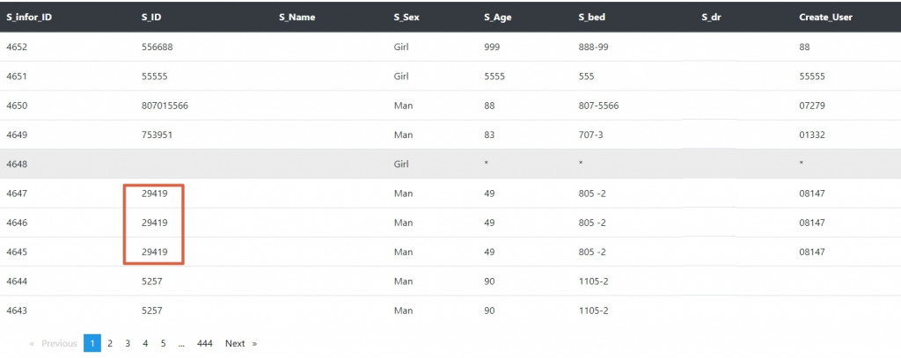Click the S_ID column header

point(151,18)
